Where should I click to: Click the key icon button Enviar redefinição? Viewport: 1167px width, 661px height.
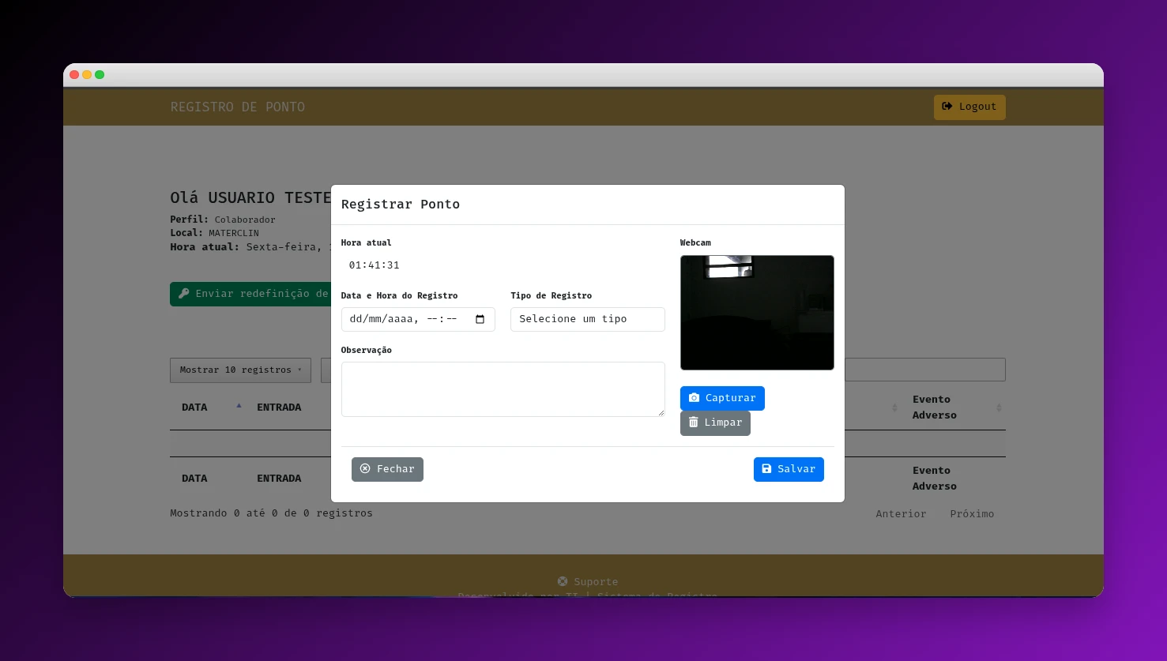point(250,294)
